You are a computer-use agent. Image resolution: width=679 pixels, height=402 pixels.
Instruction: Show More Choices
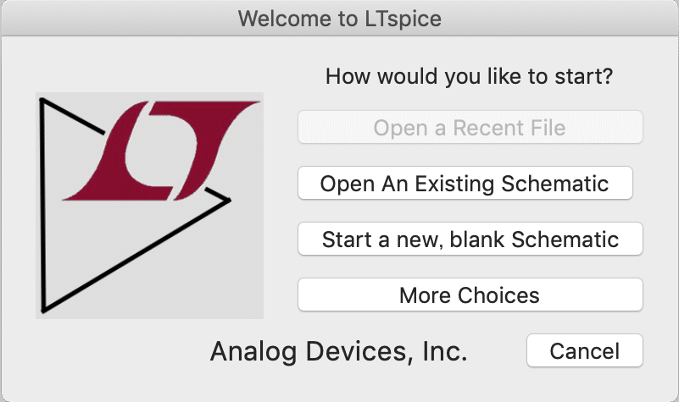click(x=470, y=295)
